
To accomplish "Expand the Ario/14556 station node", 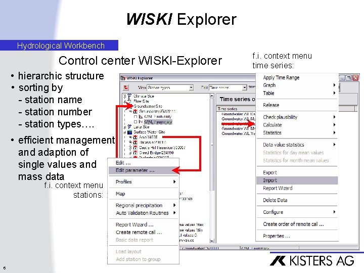I will tap(130, 137).
